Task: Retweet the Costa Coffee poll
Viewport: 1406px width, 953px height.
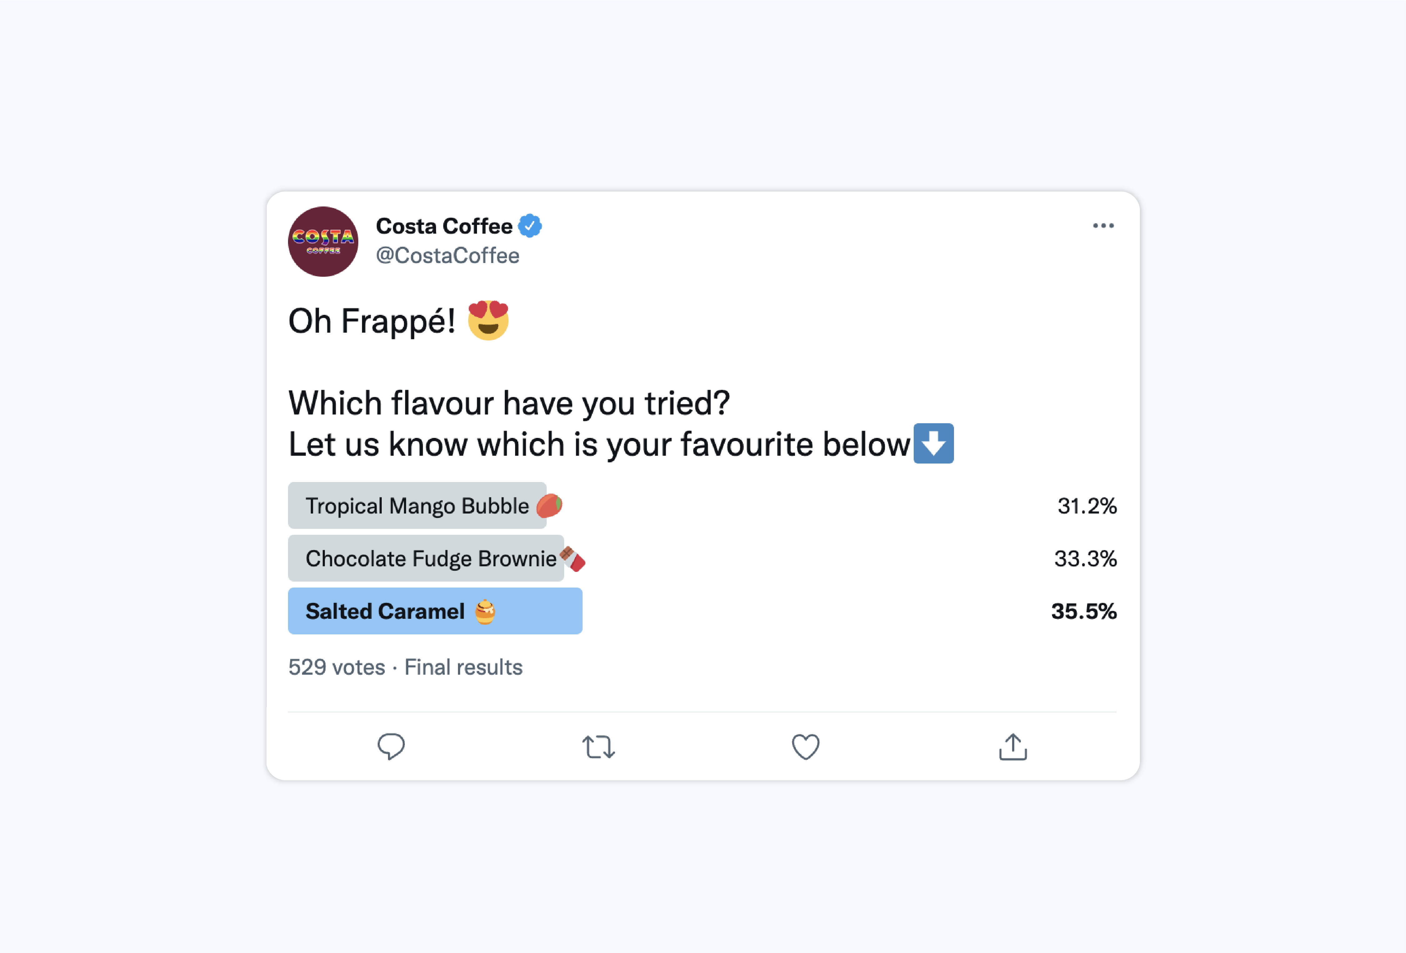Action: [598, 747]
